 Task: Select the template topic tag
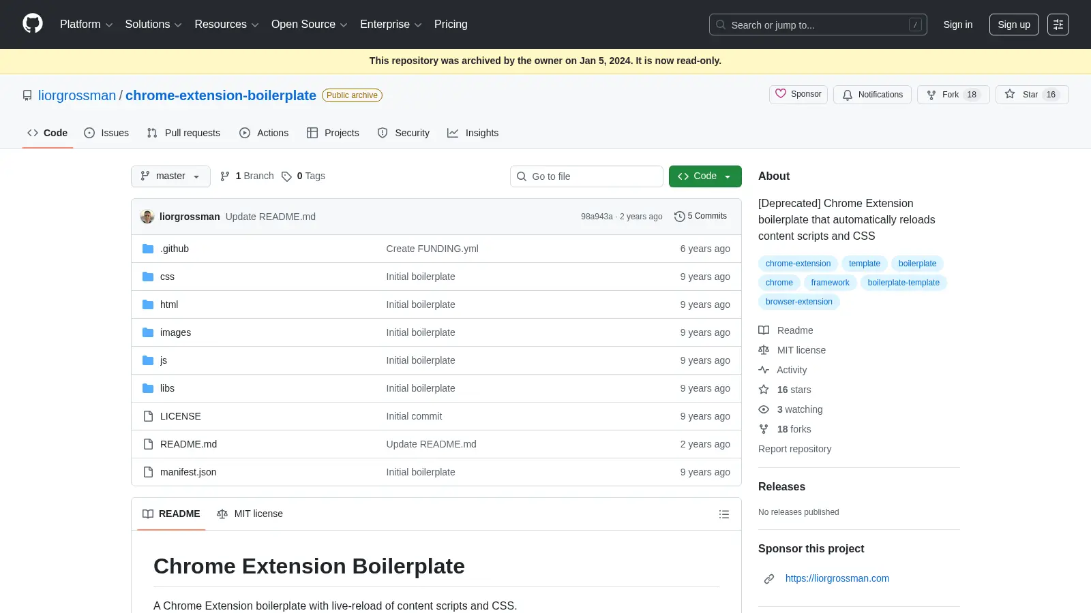coord(865,264)
